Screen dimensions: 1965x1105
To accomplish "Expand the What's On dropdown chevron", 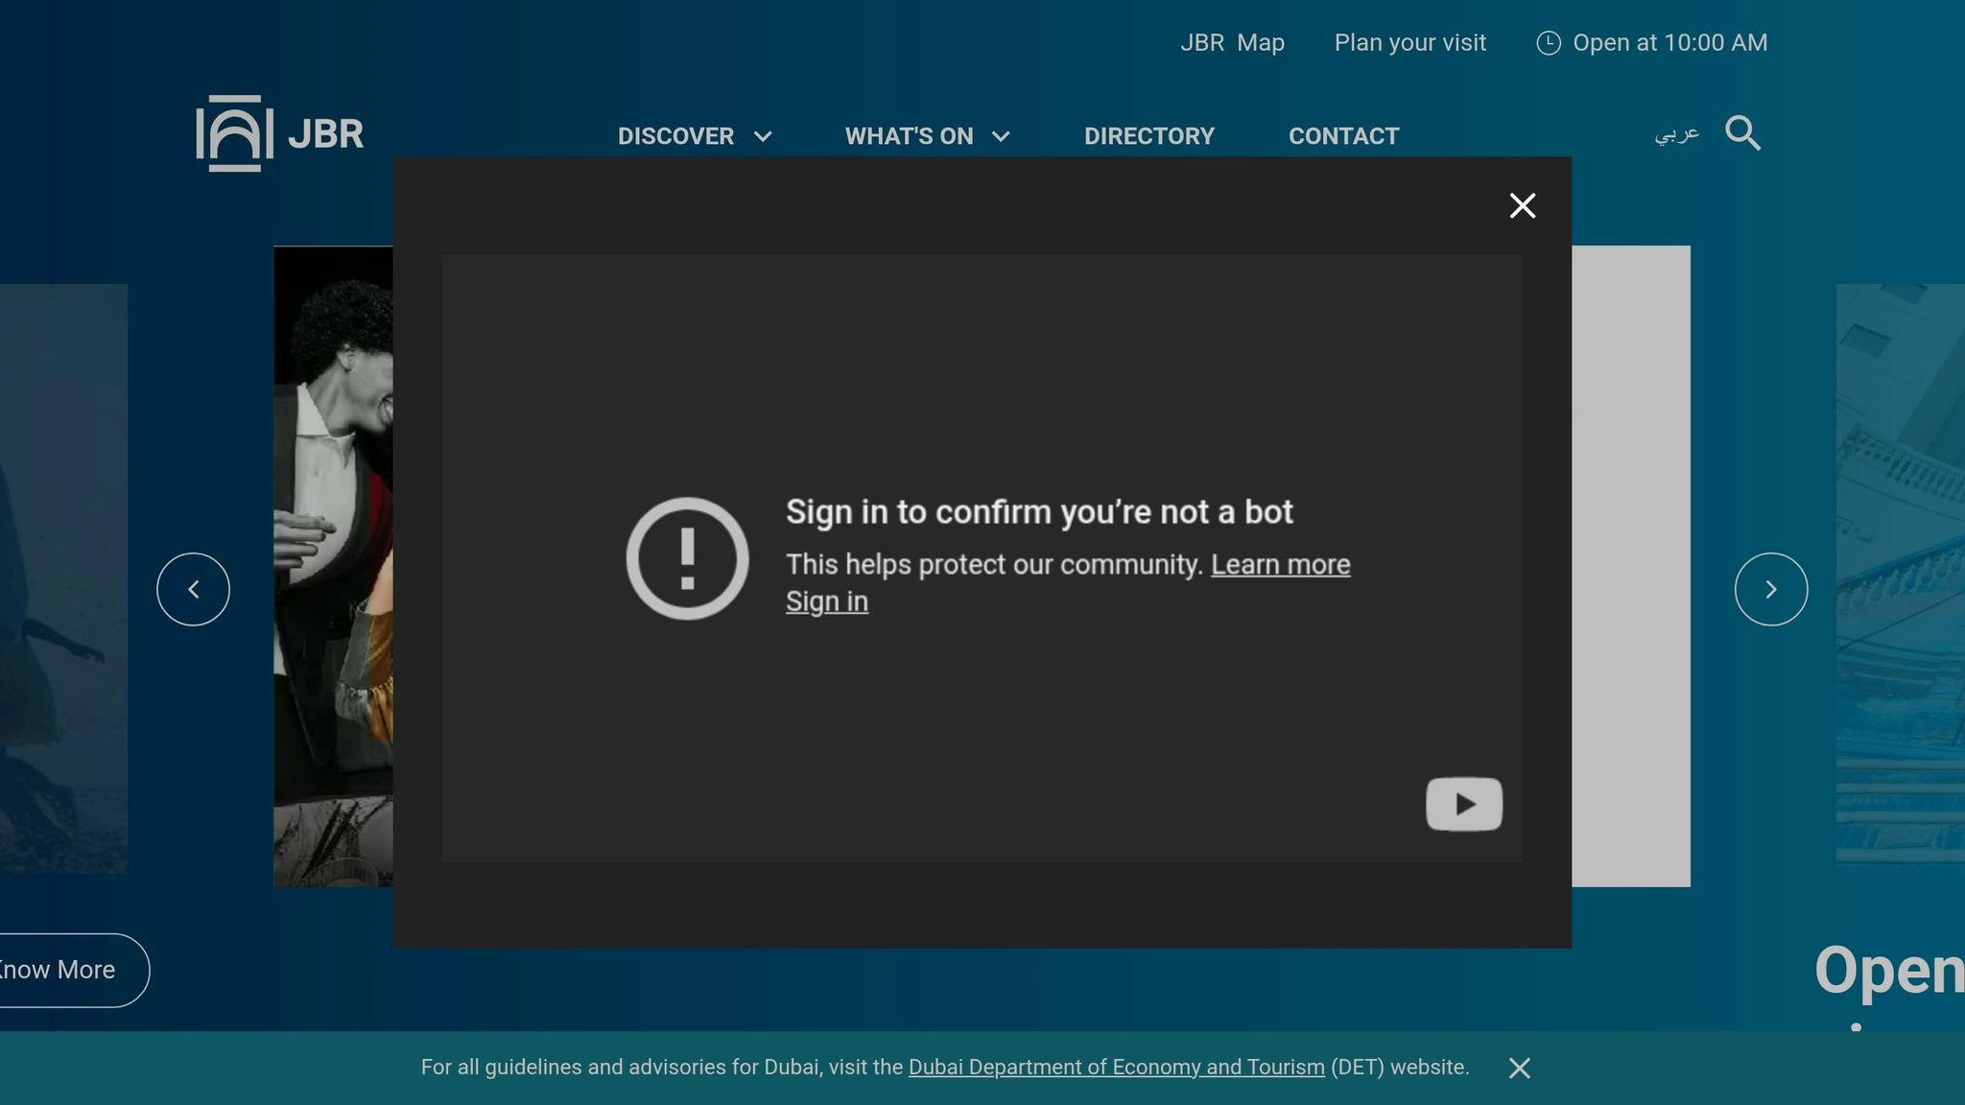I will [x=1001, y=136].
